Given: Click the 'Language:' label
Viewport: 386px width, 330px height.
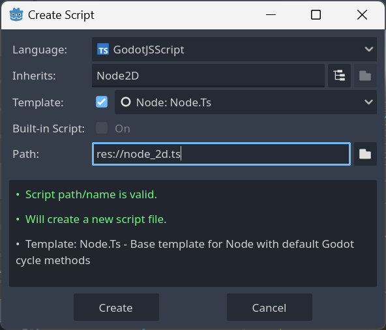Looking at the screenshot, I should pos(40,50).
